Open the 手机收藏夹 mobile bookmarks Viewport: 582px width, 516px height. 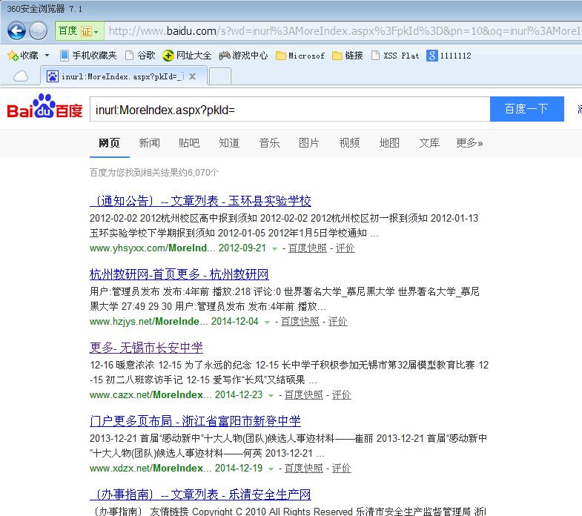[x=88, y=56]
